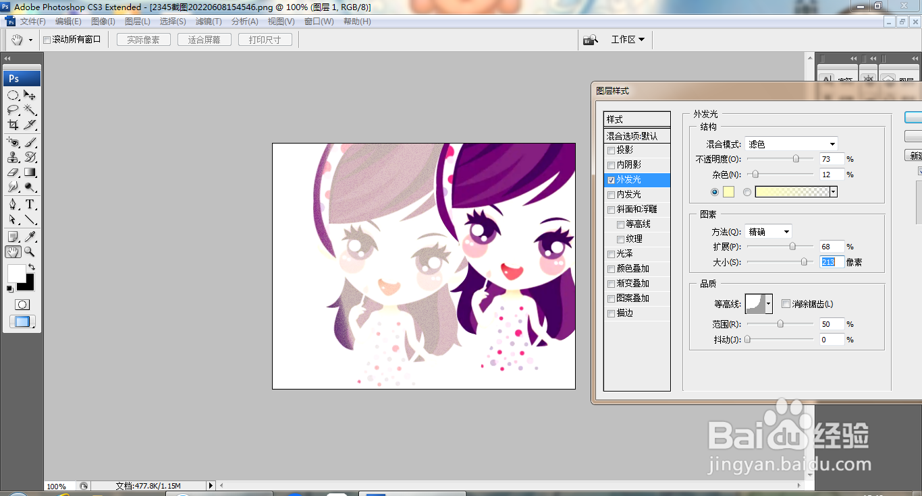Select the Lasso tool
The image size is (922, 496).
(13, 110)
